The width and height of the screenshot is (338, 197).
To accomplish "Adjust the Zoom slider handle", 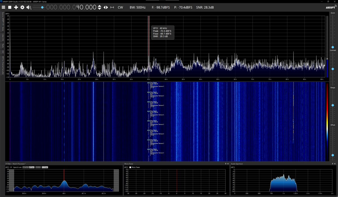I will 333,47.
